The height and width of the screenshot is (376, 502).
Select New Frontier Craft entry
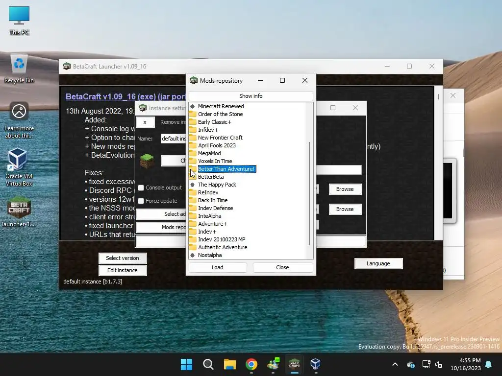pos(220,138)
